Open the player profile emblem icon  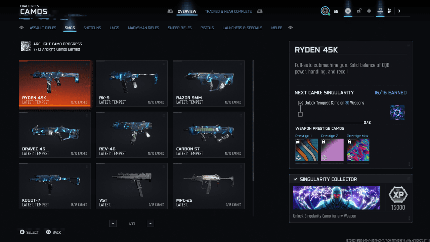tap(325, 11)
